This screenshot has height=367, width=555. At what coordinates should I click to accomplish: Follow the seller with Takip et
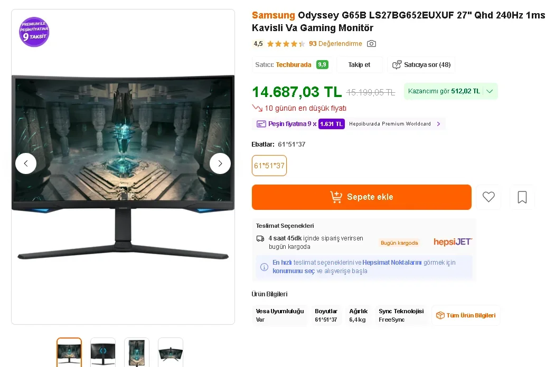tap(359, 65)
